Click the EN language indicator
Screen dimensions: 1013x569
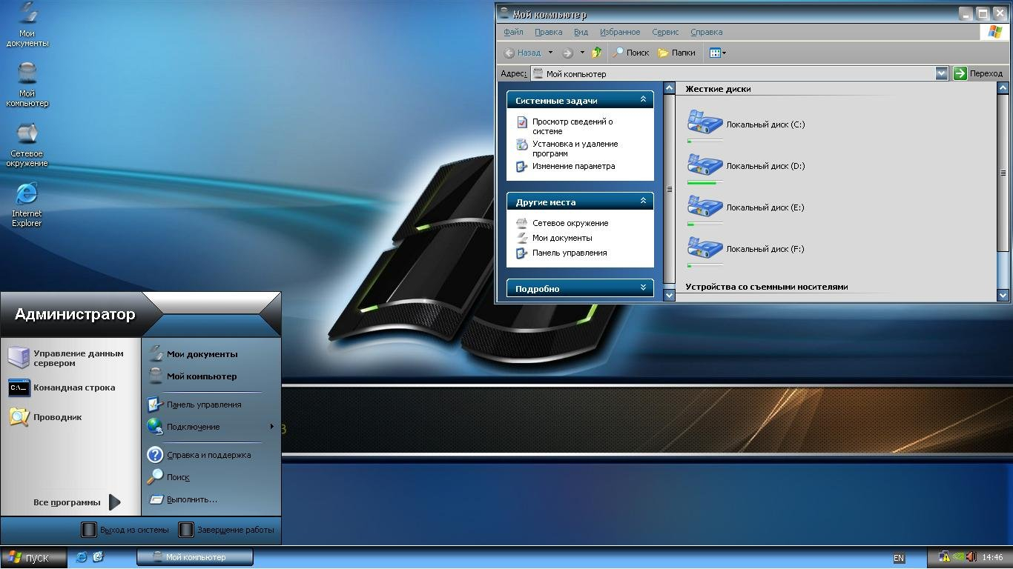899,558
